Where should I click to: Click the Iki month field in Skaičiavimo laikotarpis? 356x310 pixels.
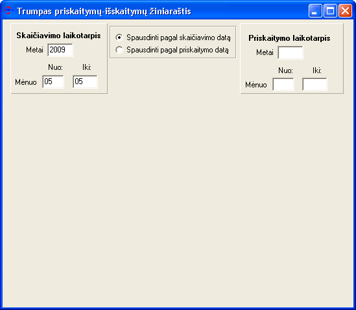pyautogui.click(x=85, y=82)
